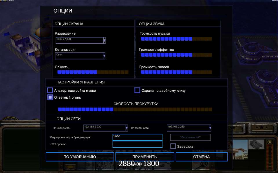Screen dimensions: 278x173
Task: Select IP локал. сети 192.168.2.230 combo box
Action: pos(189,128)
